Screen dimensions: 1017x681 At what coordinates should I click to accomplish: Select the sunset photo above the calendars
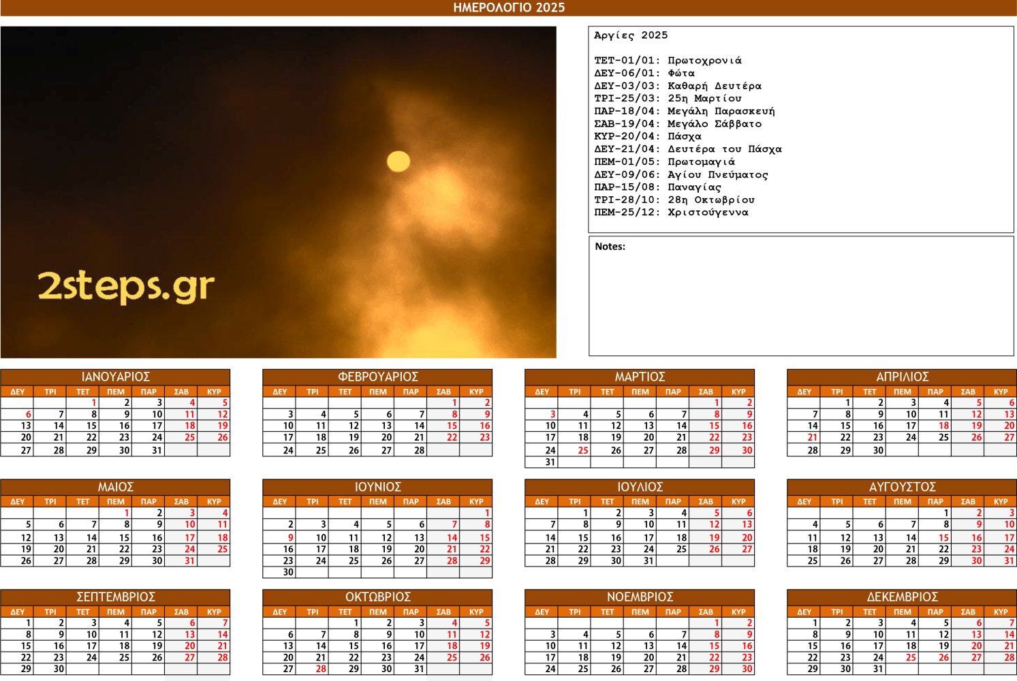tap(278, 192)
